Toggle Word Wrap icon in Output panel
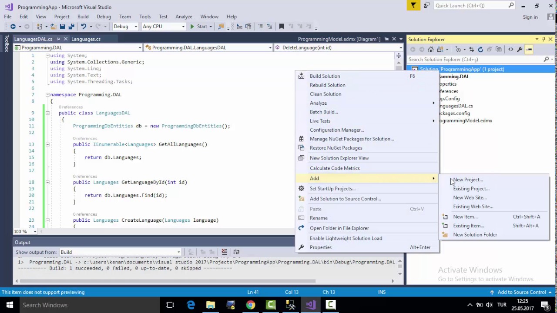Image resolution: width=557 pixels, height=313 pixels. point(236,252)
